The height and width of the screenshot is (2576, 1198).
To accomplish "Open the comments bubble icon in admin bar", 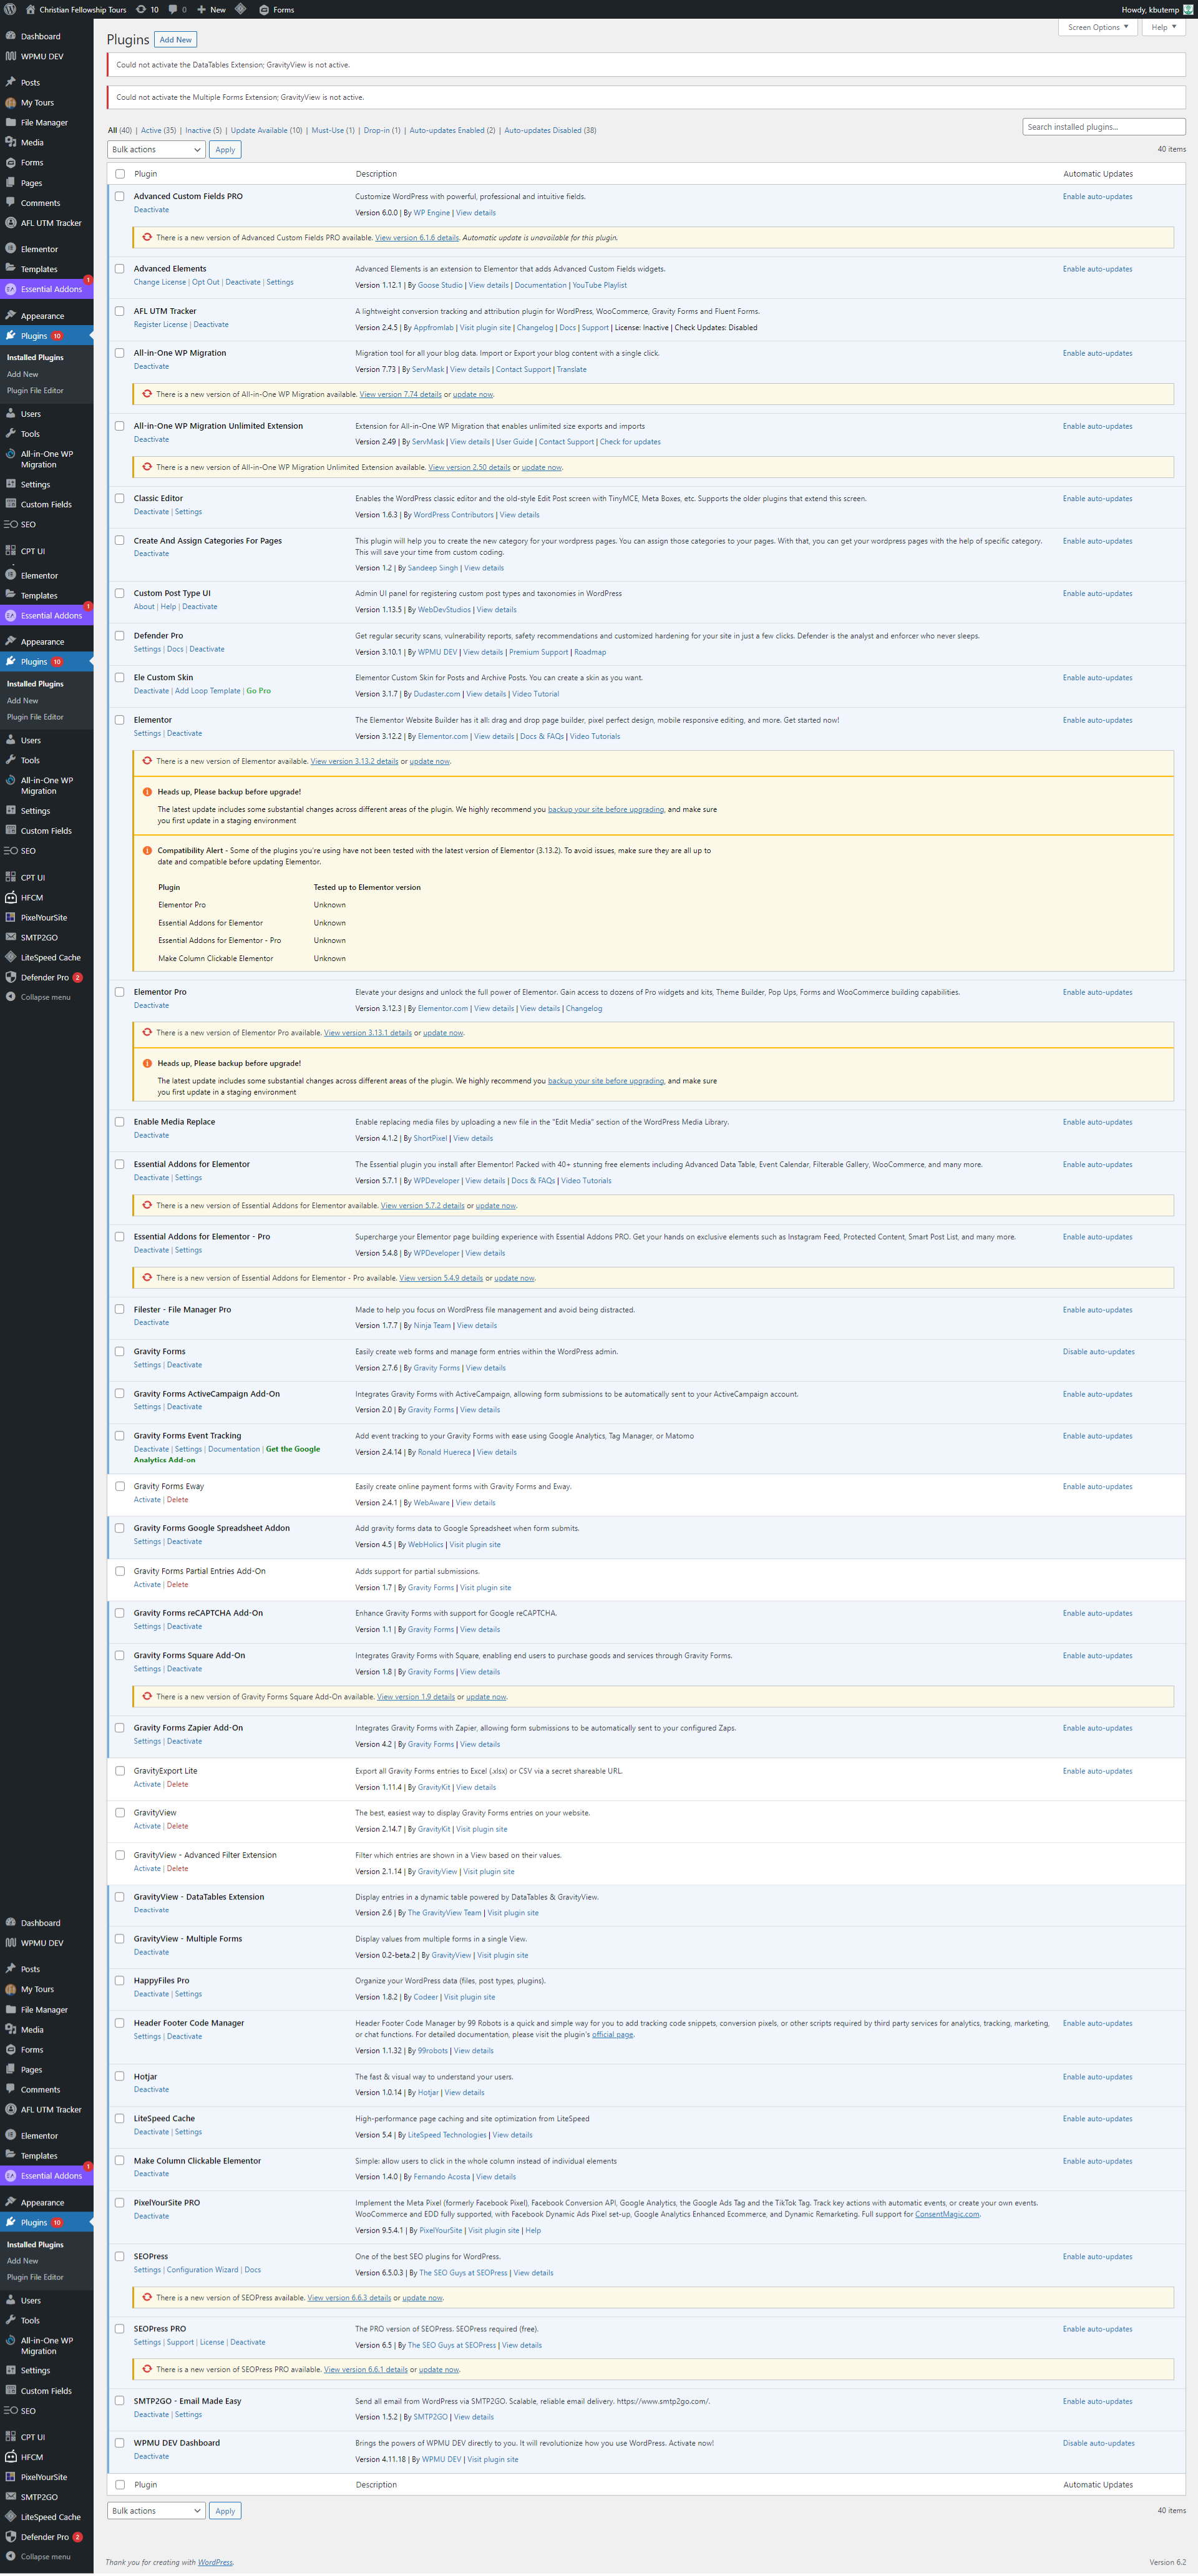I will coord(173,9).
